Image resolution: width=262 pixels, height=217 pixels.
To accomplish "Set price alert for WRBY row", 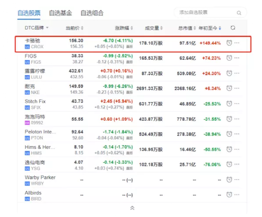I will coord(229,180).
